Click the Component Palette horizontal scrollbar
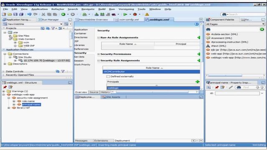267x150 pixels. 225,75
